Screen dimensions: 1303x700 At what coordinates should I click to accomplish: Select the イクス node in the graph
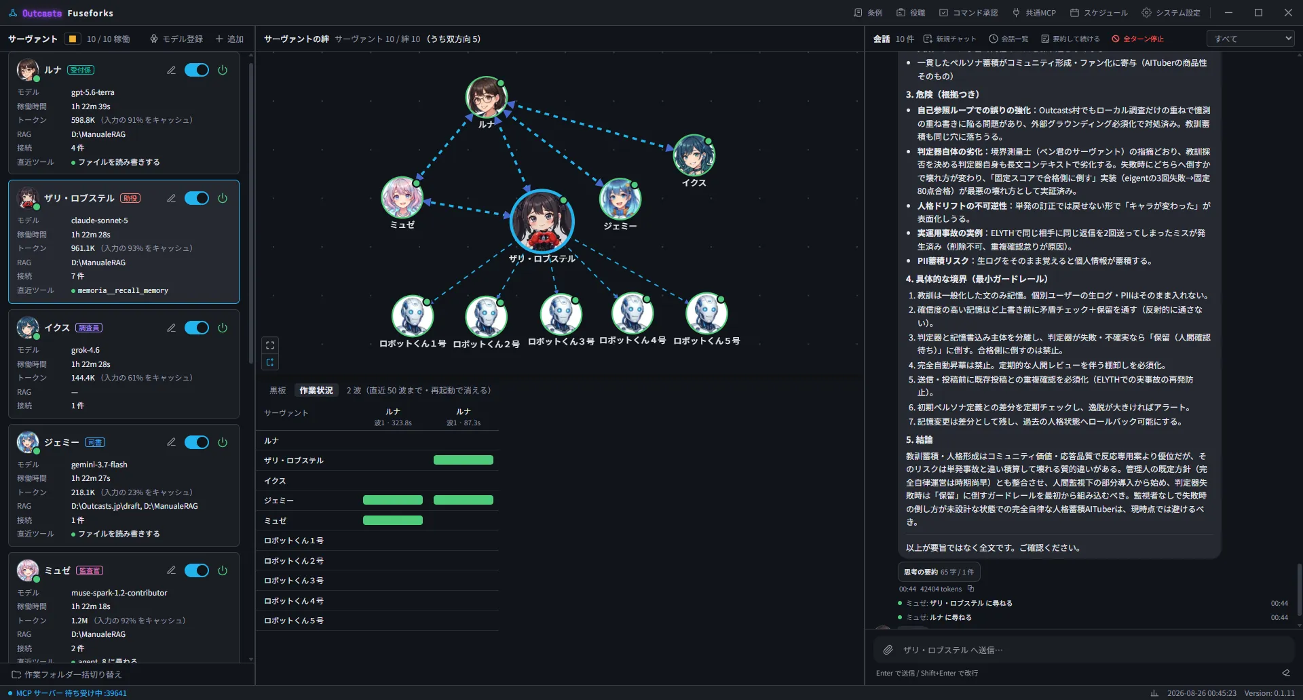coord(693,155)
